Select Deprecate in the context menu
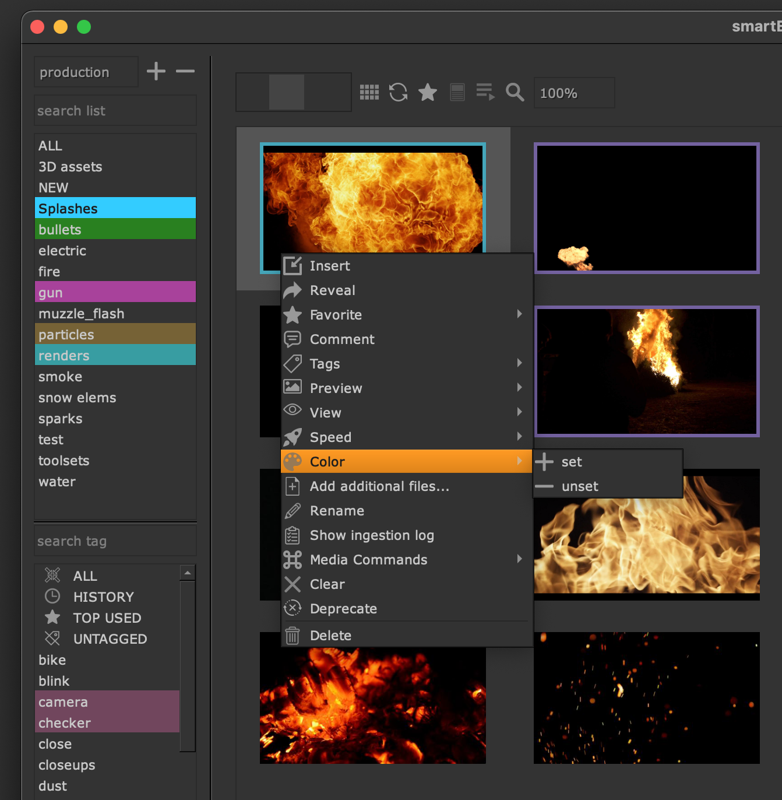This screenshot has height=800, width=782. (343, 609)
